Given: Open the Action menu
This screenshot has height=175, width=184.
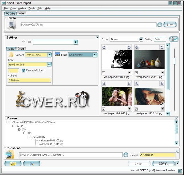Looking at the screenshot, I should 22,9.
